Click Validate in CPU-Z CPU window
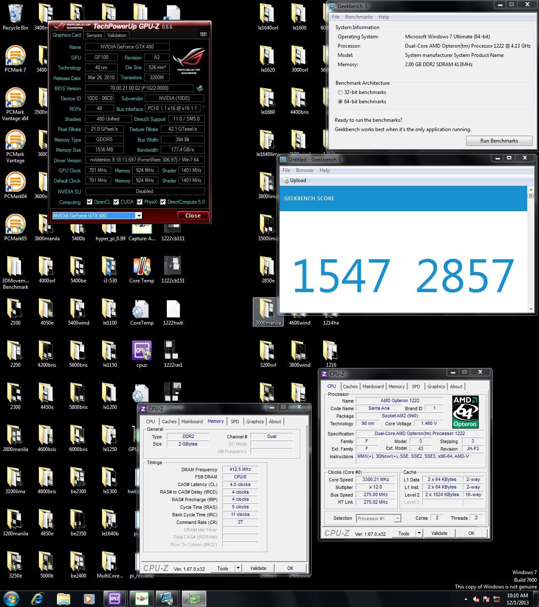Viewport: 539px width, 607px height. point(439,533)
